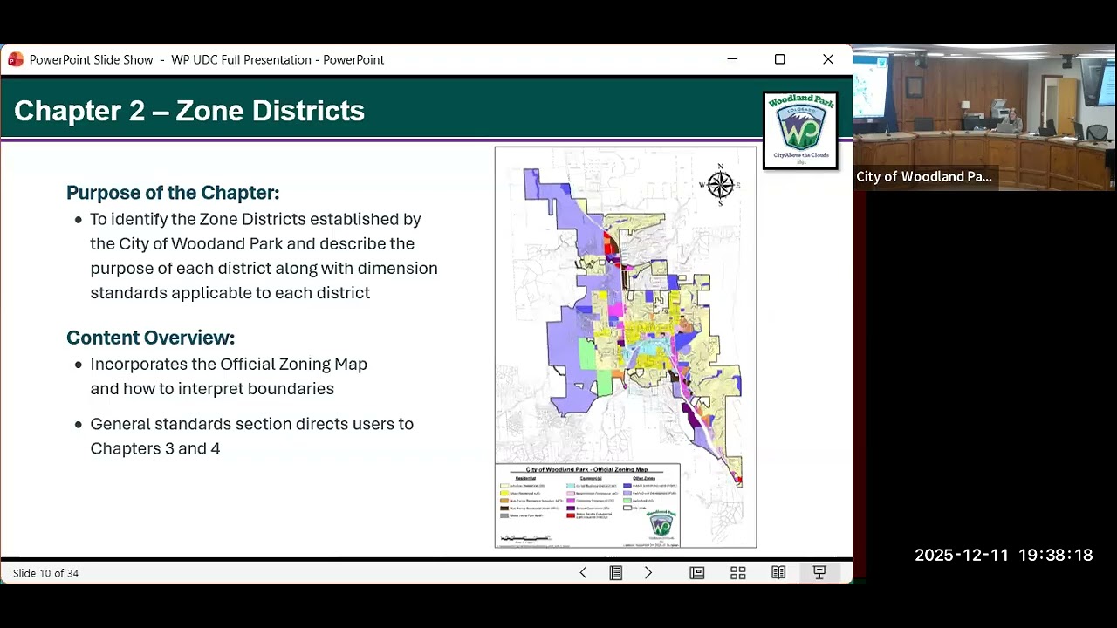Select the City of Woodland Park video feed
This screenshot has height=628, width=1117.
coord(984,118)
